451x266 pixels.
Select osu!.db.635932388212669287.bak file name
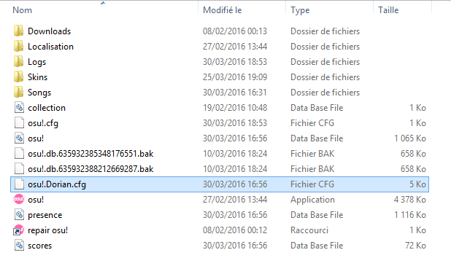90,169
